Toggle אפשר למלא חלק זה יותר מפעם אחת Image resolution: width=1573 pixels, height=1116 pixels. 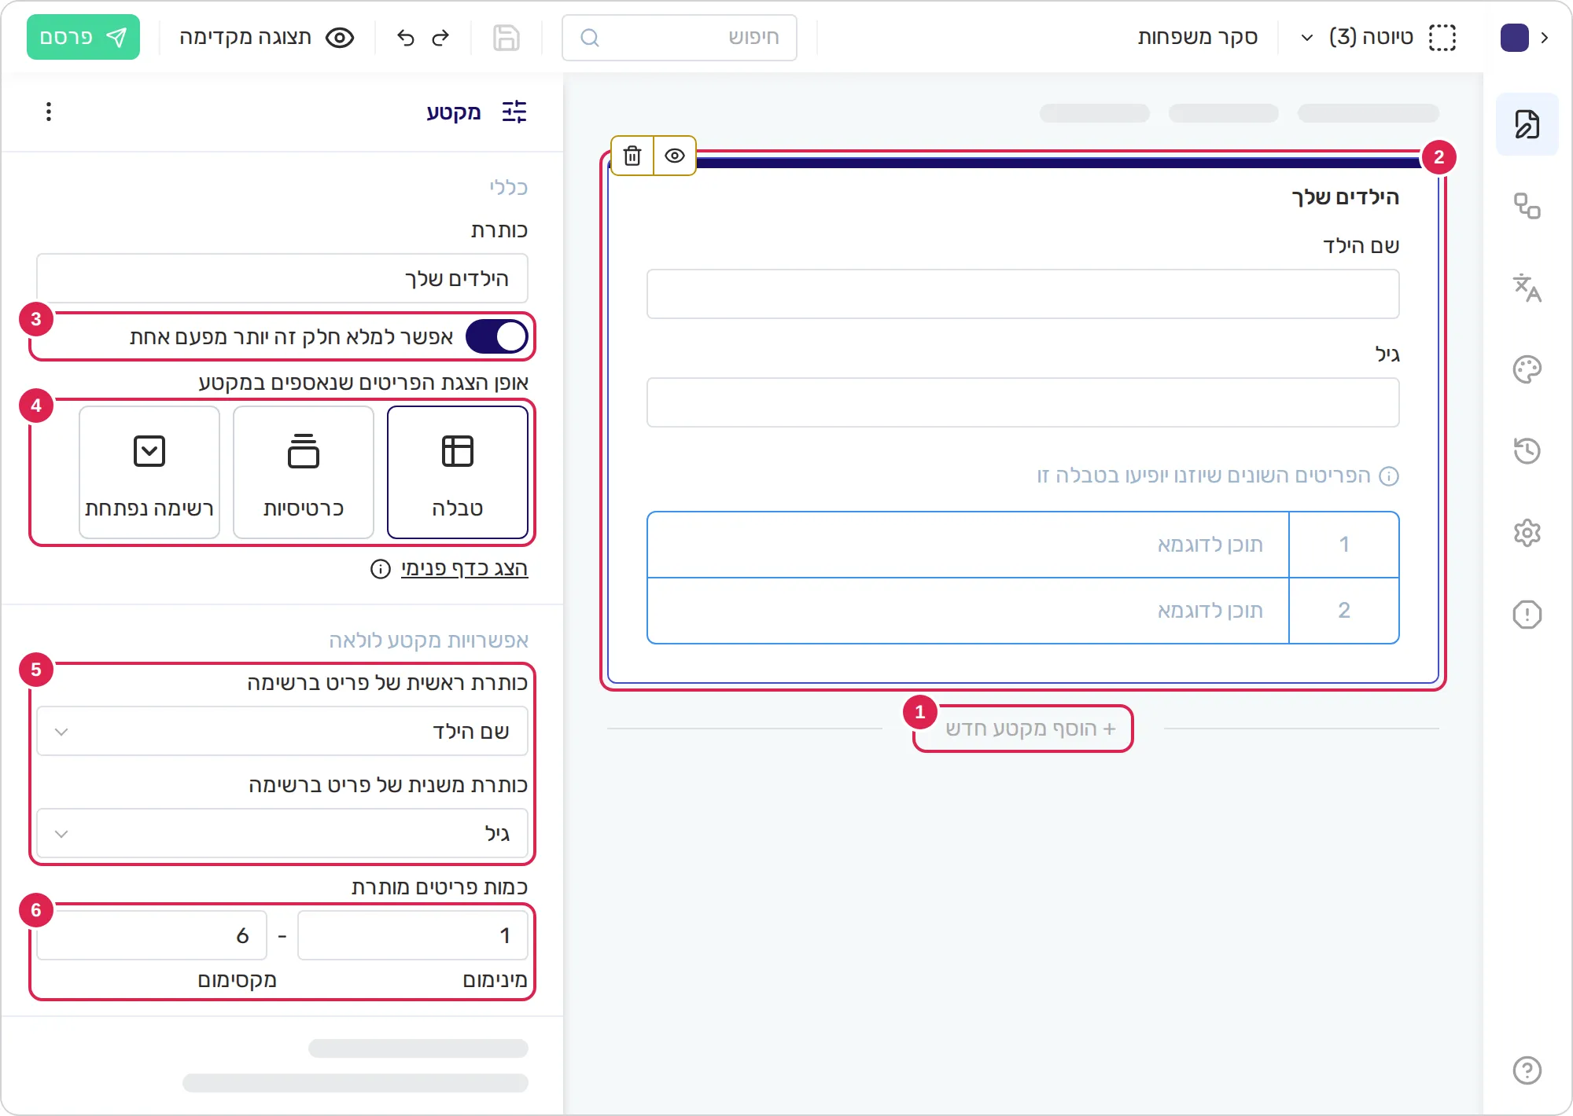coord(496,337)
